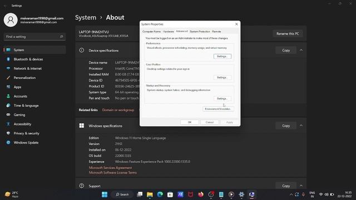
Task: Open Microsoft Software License Terms link
Action: [x=113, y=173]
